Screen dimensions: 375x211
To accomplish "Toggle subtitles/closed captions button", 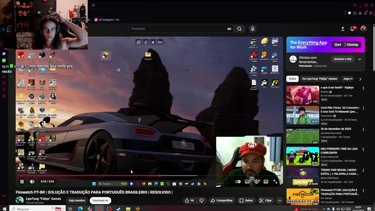I will [x=247, y=182].
